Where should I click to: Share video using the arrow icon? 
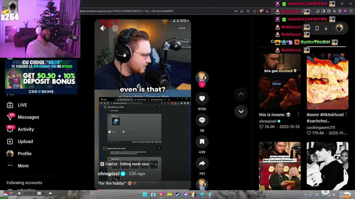[x=202, y=163]
